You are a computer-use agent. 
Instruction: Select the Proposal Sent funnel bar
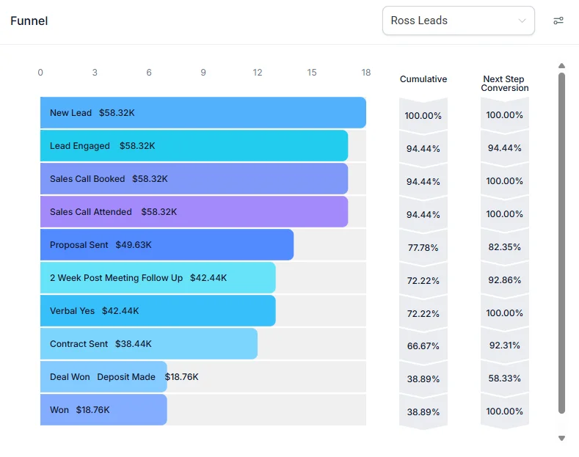coord(167,245)
